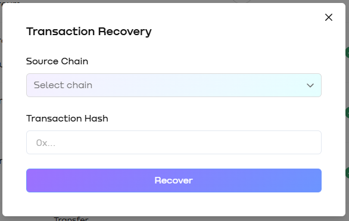The image size is (349, 221).
Task: Submit with the Recover button
Action: [174, 180]
